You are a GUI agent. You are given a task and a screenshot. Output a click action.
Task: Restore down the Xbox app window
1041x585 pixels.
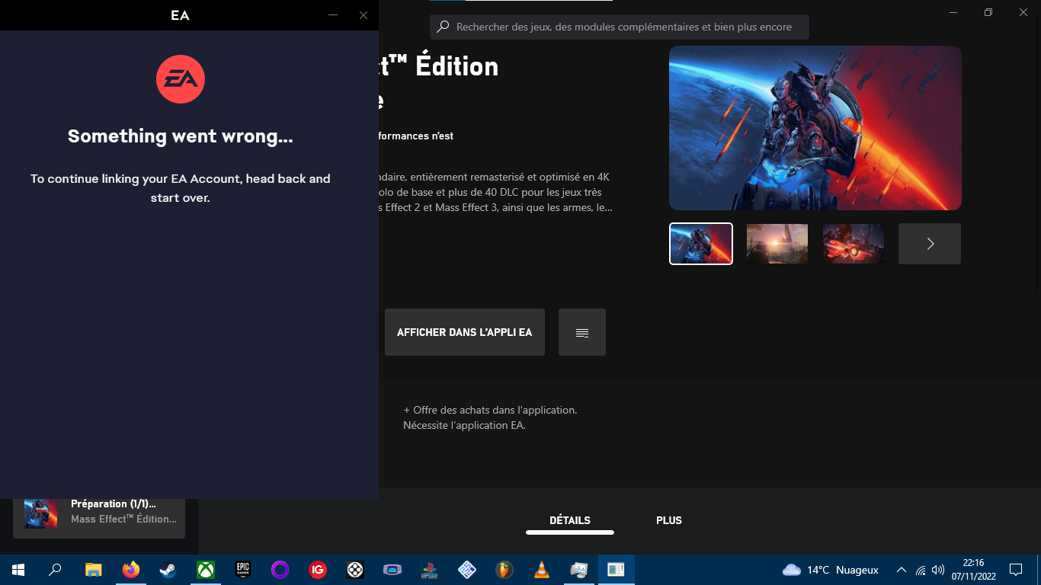(x=988, y=12)
